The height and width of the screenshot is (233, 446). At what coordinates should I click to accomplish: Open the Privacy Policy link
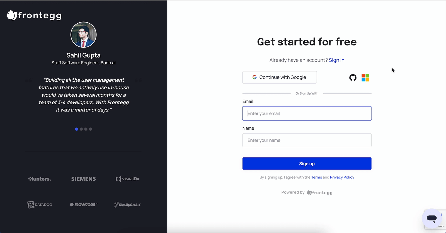[x=342, y=177]
